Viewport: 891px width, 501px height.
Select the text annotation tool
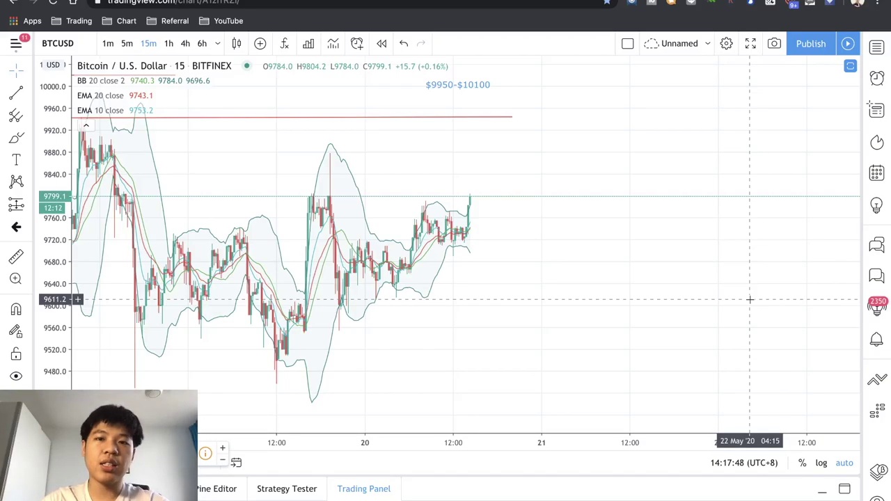click(16, 160)
